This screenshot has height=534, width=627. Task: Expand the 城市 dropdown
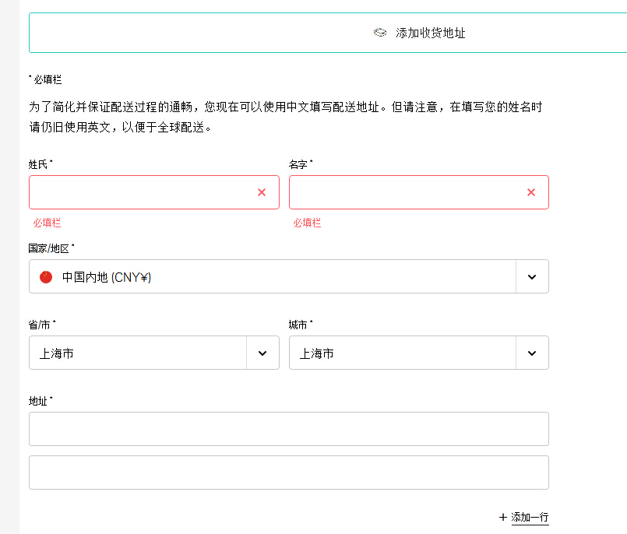pyautogui.click(x=532, y=353)
